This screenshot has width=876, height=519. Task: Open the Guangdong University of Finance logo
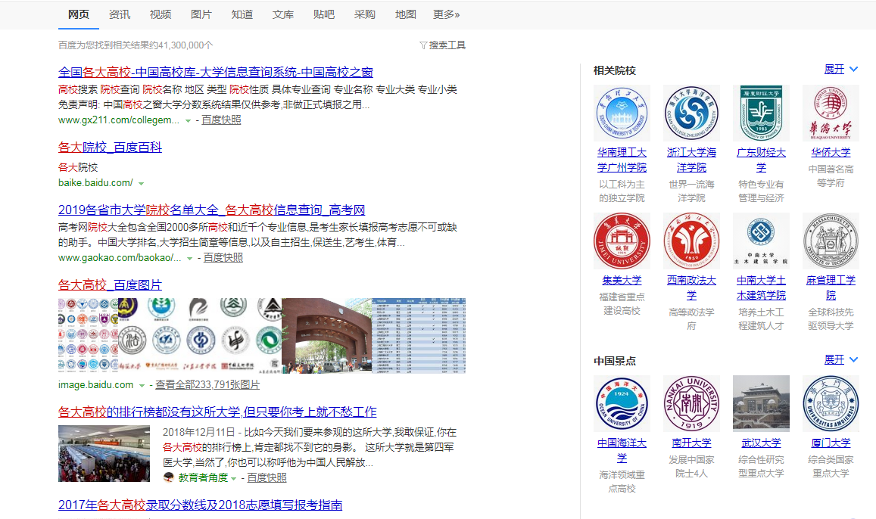pyautogui.click(x=761, y=113)
